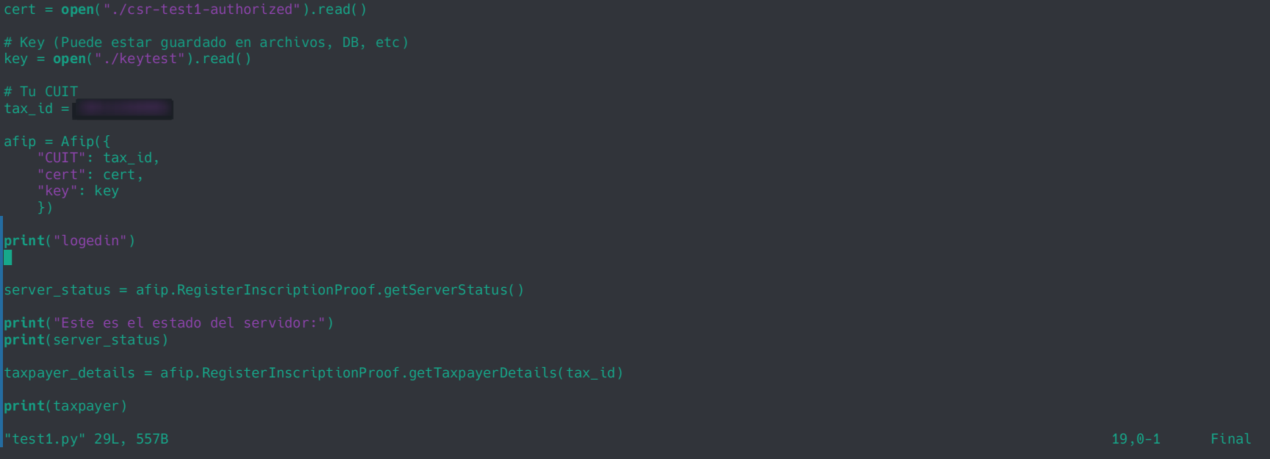Click the "key" dictionary key string
This screenshot has height=459, width=1270.
pos(57,191)
